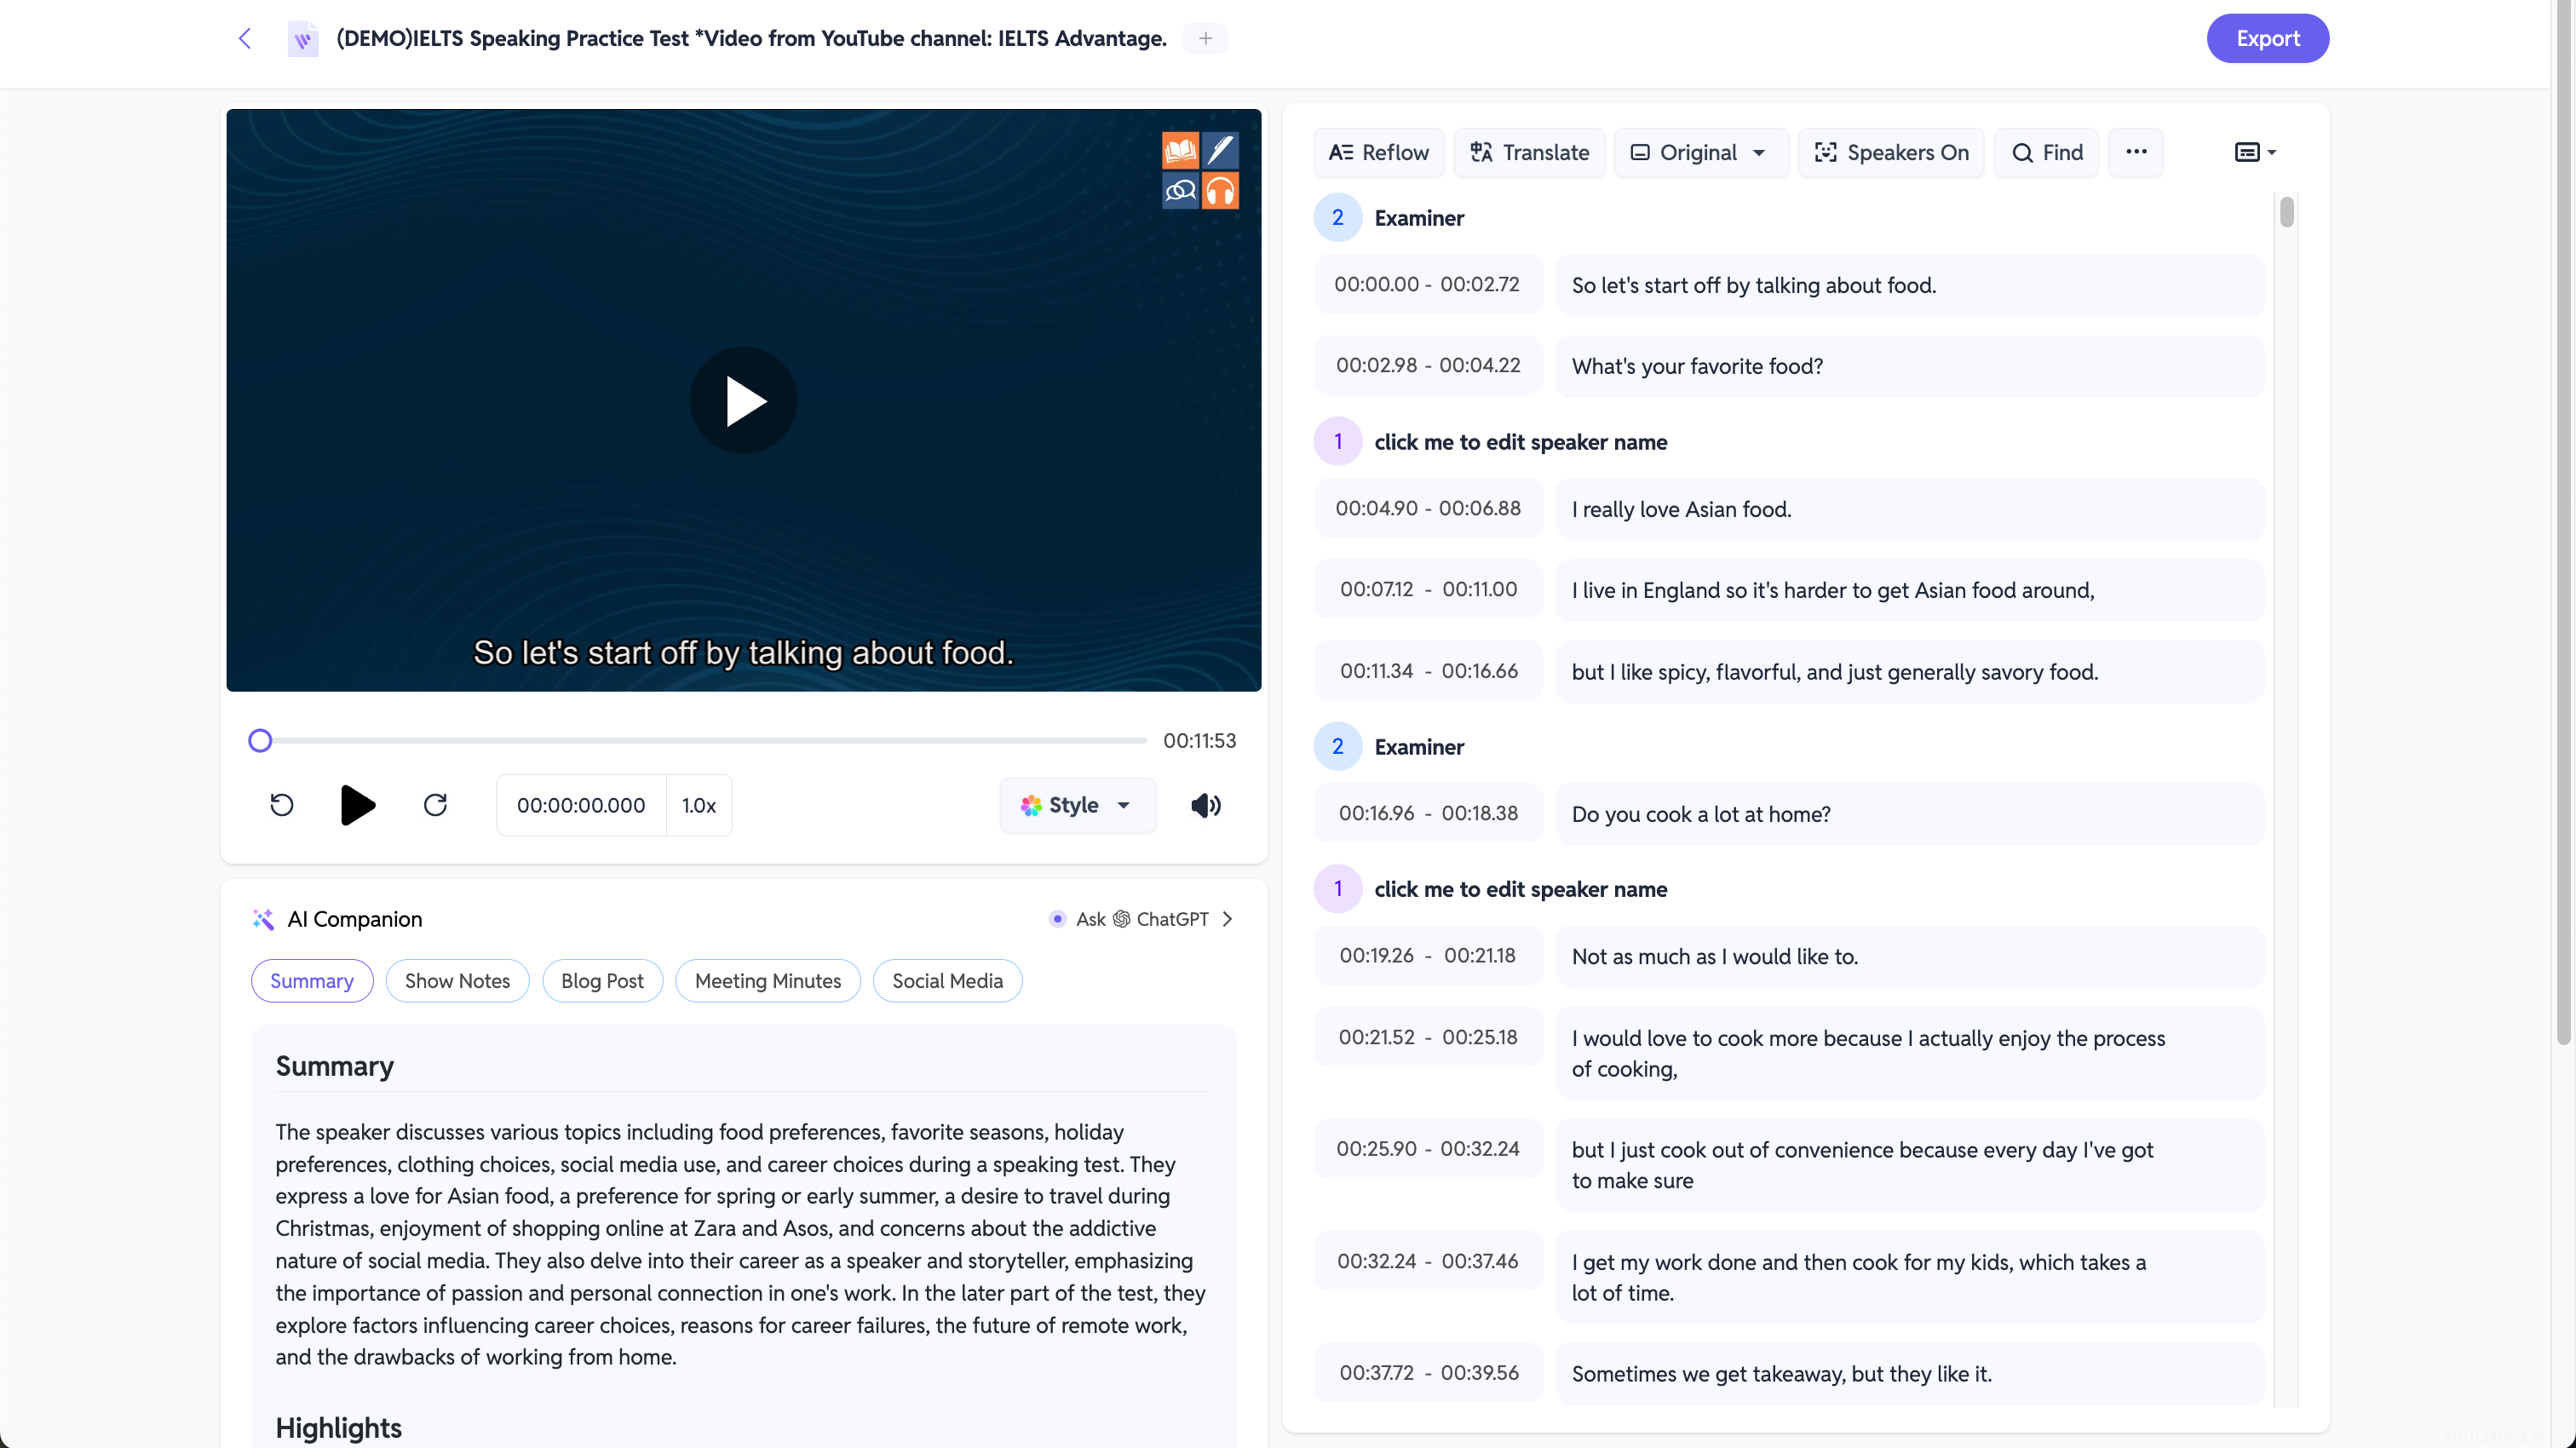The width and height of the screenshot is (2576, 1448).
Task: Click timestamp 00:37.72 - 00:39.56
Action: click(x=1428, y=1373)
